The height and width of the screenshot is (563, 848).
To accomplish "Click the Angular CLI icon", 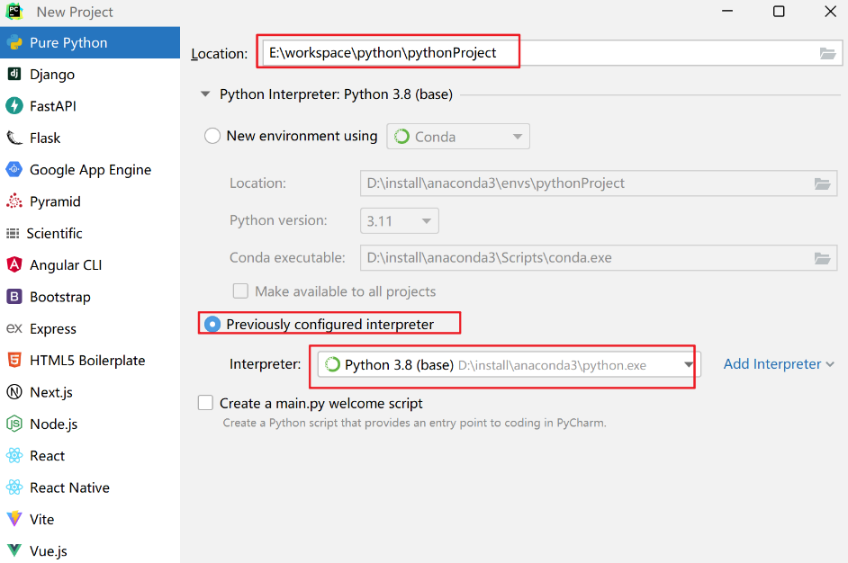I will [14, 264].
